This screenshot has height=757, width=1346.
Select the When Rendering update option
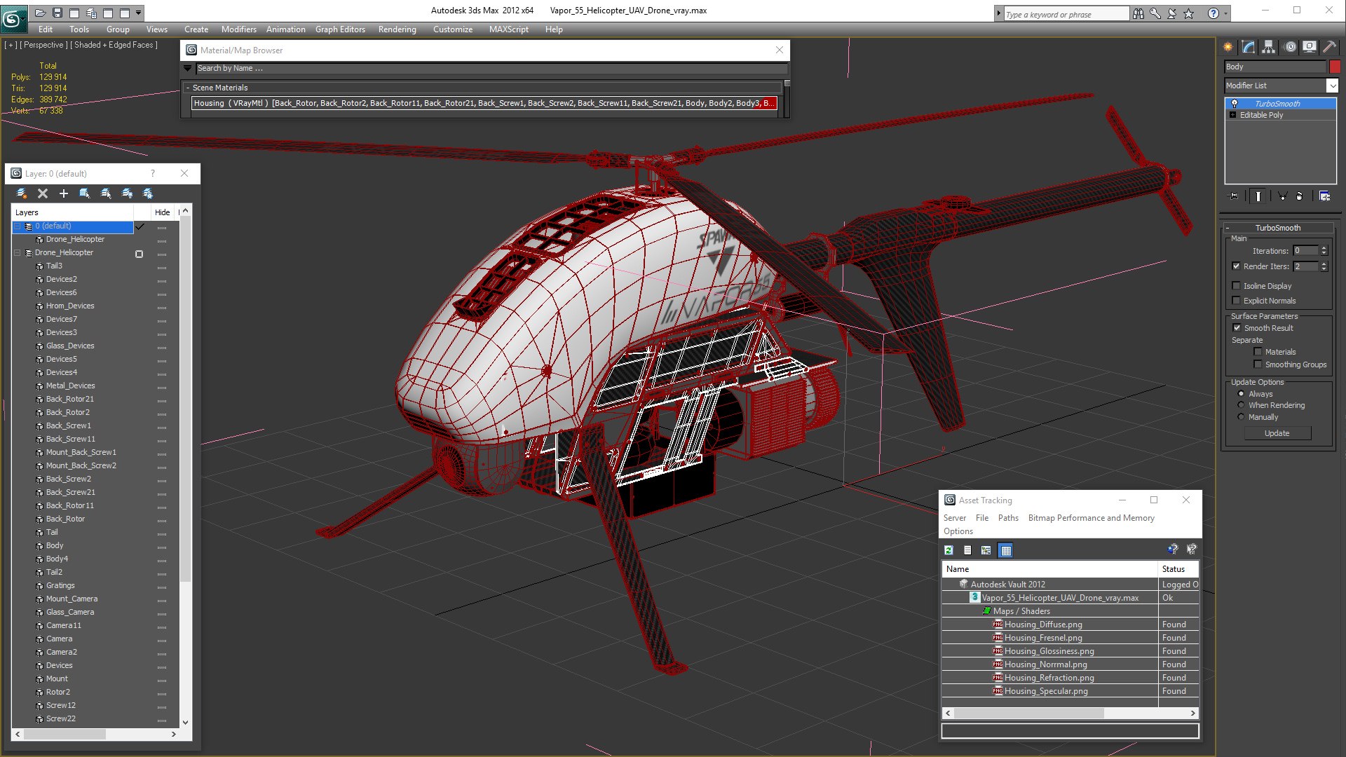click(1241, 405)
